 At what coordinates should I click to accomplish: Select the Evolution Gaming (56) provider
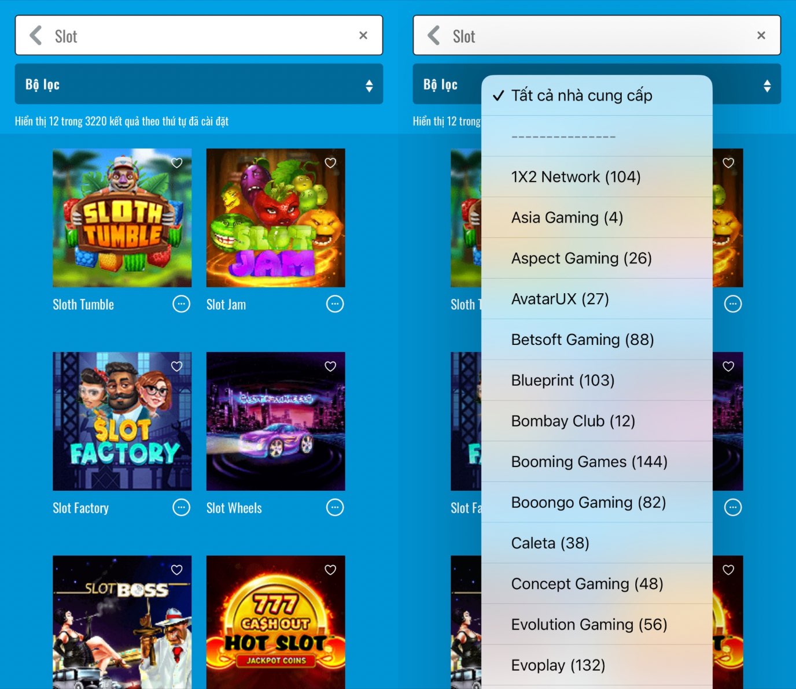pyautogui.click(x=597, y=624)
